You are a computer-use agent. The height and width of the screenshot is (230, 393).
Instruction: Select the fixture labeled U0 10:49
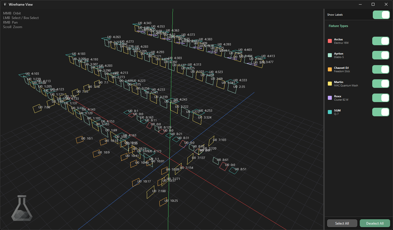pyautogui.click(x=134, y=163)
